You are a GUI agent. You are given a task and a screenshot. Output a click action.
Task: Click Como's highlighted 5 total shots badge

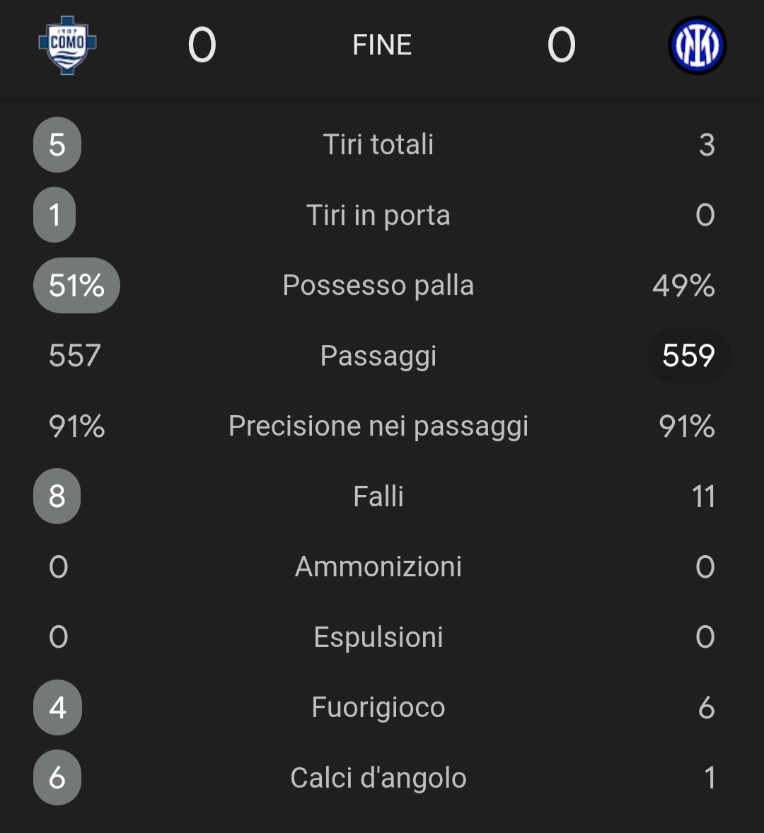(x=57, y=145)
